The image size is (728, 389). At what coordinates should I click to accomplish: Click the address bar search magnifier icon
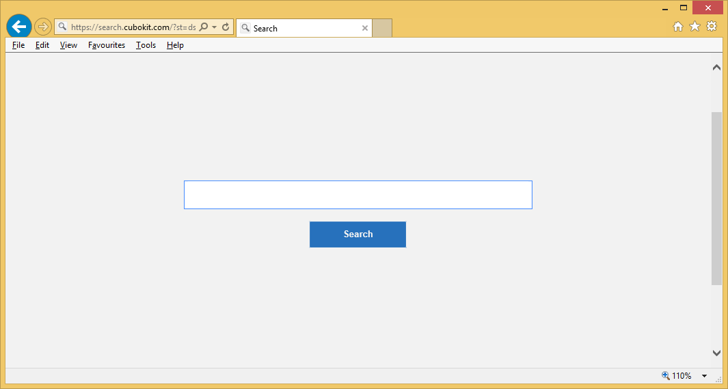[x=204, y=27]
